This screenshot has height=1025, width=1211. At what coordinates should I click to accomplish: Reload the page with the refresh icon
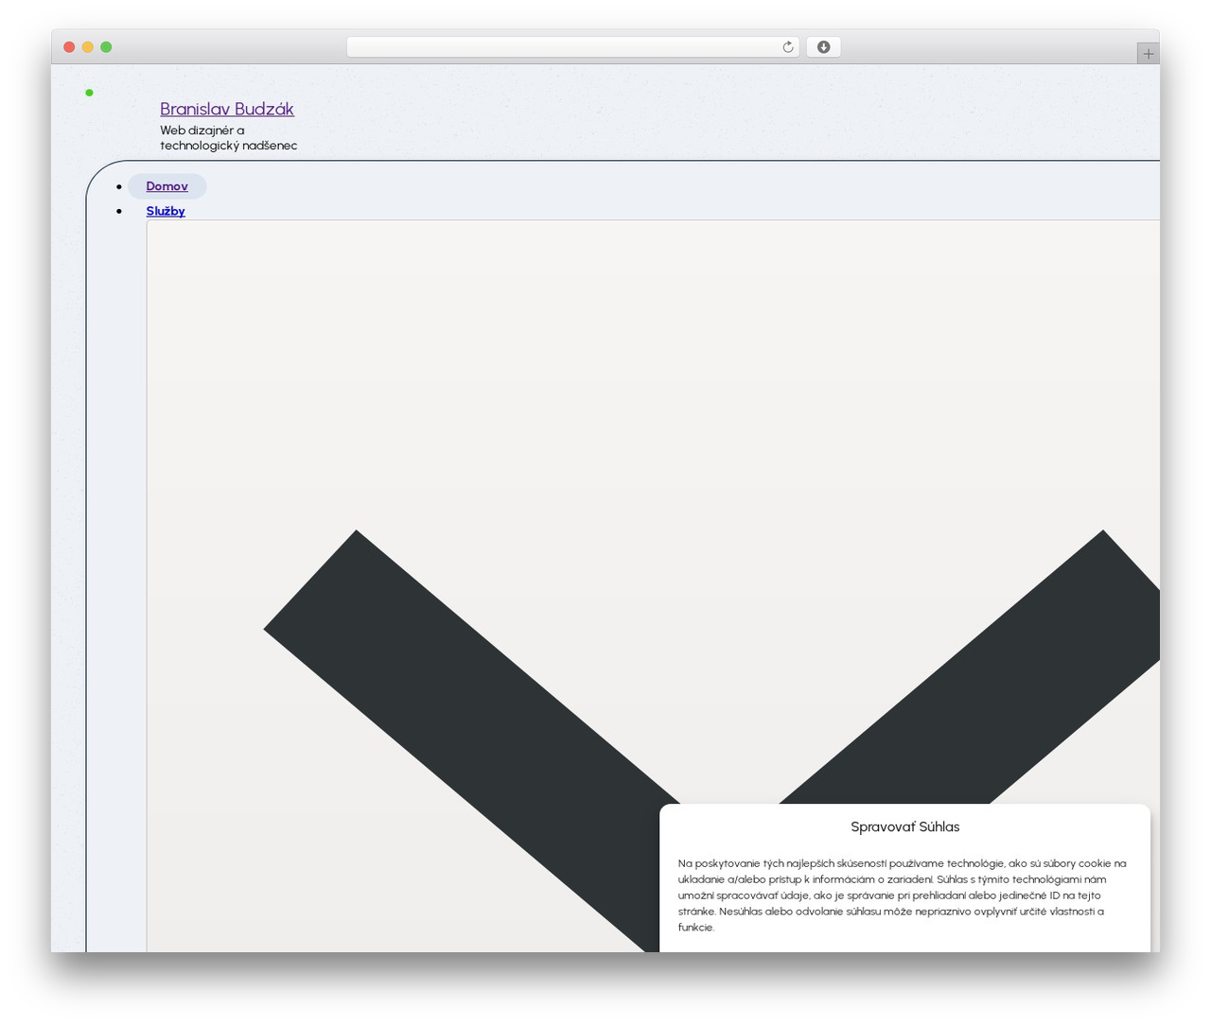tap(787, 47)
